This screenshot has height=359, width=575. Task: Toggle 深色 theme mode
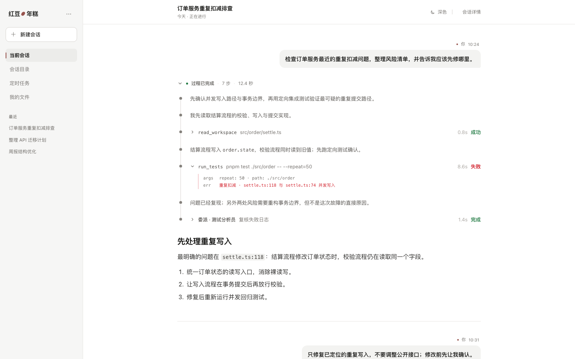coord(438,12)
